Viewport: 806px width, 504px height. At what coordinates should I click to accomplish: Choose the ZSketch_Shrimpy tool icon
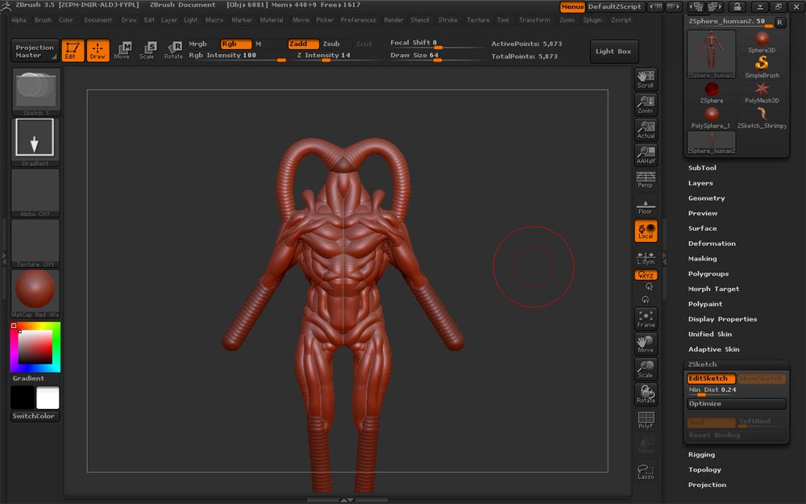click(x=762, y=116)
